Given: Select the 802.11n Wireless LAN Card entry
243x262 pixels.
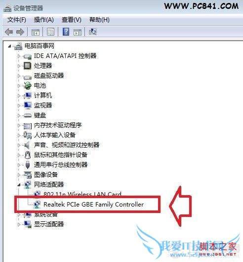Looking at the screenshot, I should (82, 194).
